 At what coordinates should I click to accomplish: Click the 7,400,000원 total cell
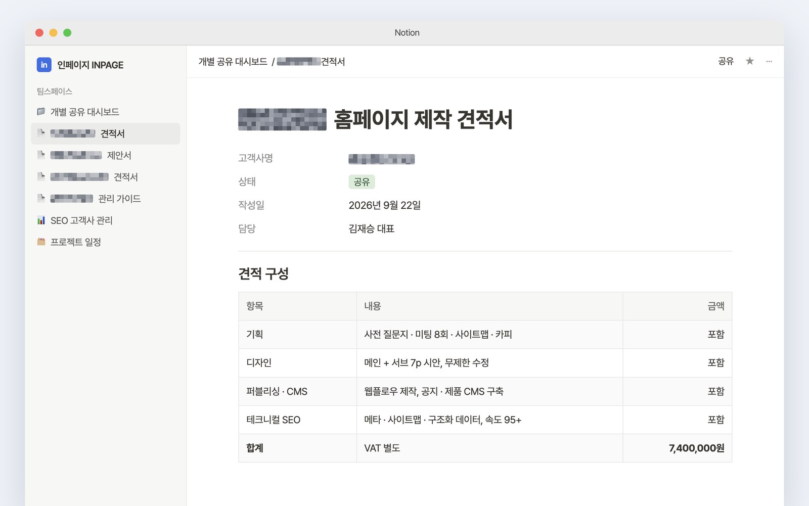(677, 448)
